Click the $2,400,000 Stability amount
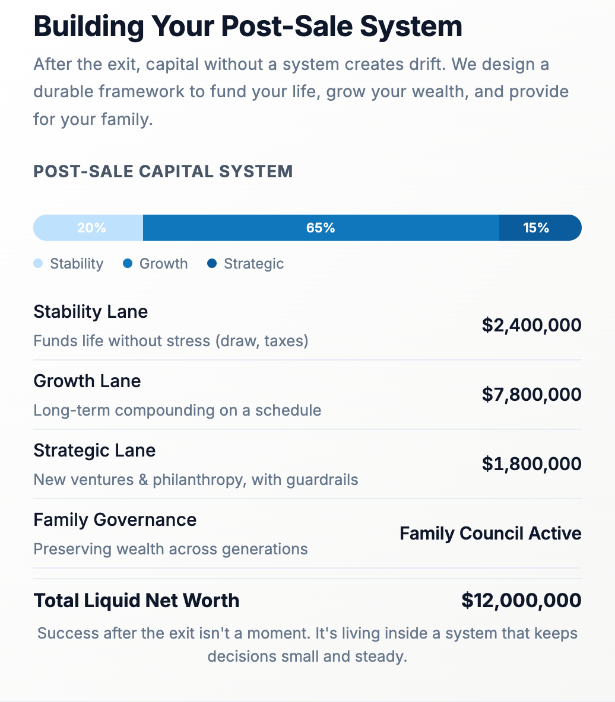615x702 pixels. click(531, 325)
